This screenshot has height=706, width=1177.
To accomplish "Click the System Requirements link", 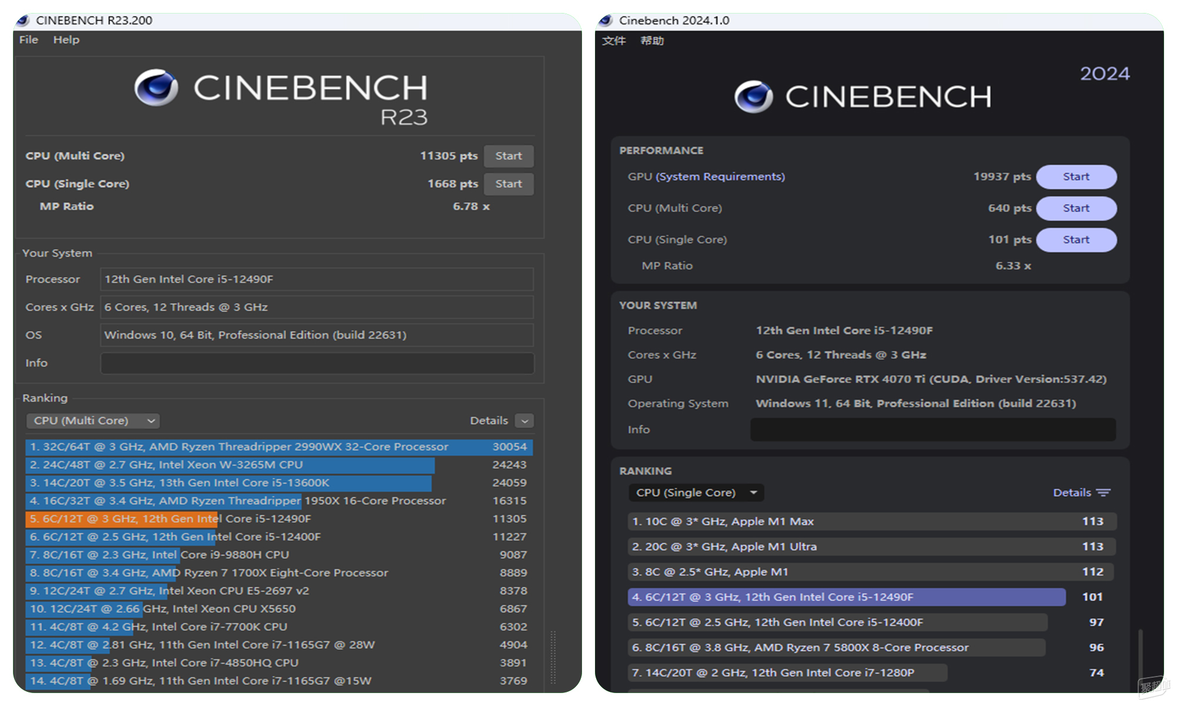I will (721, 176).
